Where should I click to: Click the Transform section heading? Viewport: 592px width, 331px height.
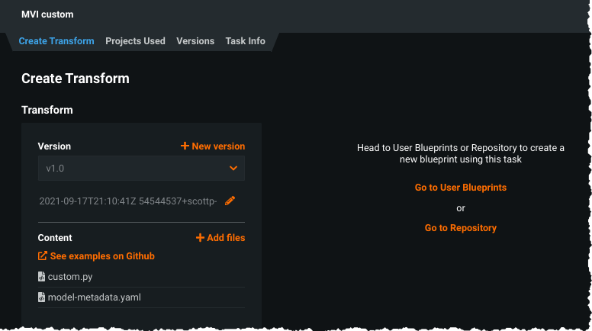(47, 110)
